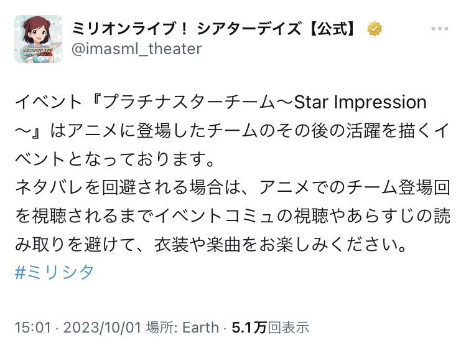Screen dimensions: 466x345
Task: Open the account's profile avatar image
Action: click(x=38, y=39)
